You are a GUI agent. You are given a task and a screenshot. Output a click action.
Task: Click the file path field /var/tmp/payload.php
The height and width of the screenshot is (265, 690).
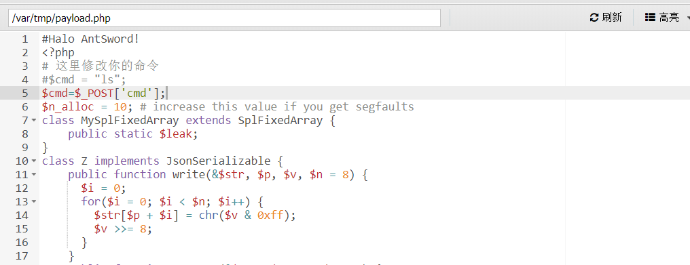pyautogui.click(x=224, y=18)
